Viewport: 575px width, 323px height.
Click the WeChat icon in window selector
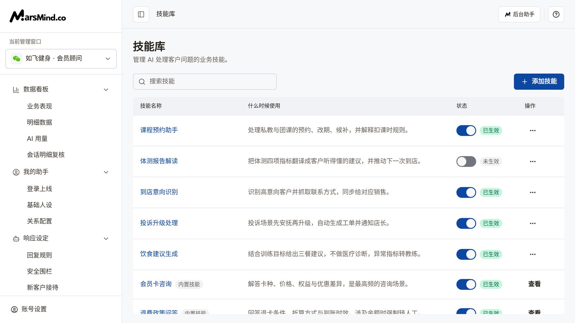click(17, 58)
